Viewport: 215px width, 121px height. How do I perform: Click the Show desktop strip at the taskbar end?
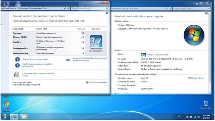point(213,117)
